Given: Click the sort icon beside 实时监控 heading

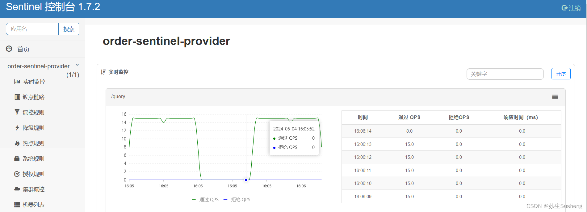Looking at the screenshot, I should click(103, 72).
